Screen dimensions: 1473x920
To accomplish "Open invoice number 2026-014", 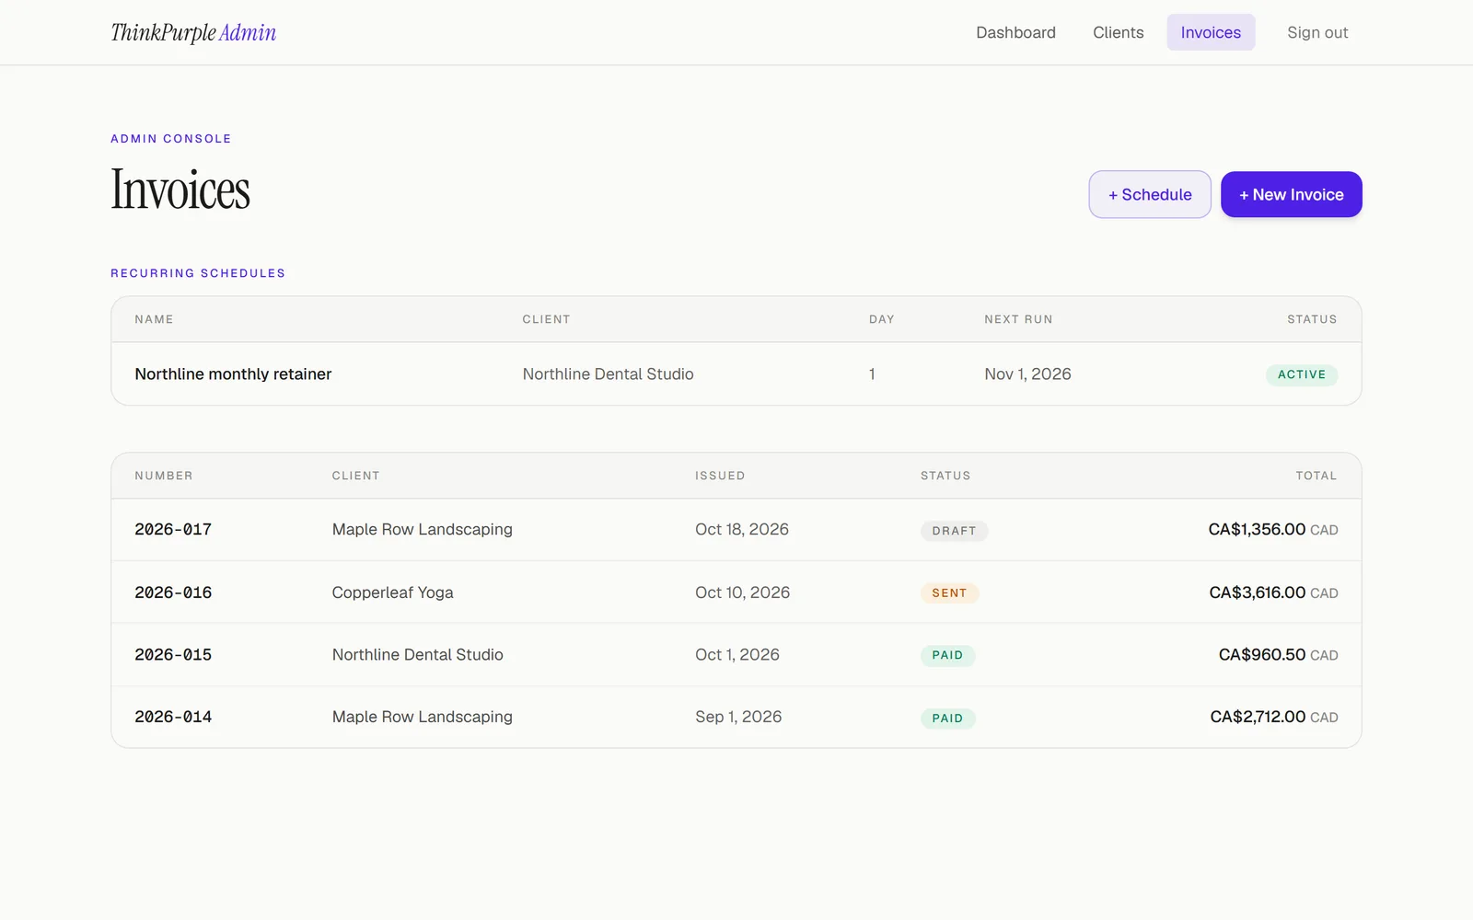I will (173, 717).
